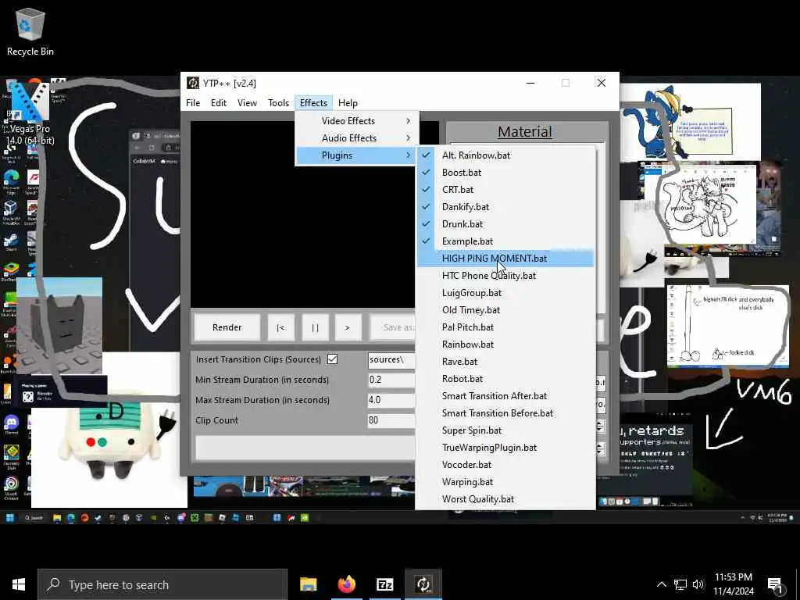800x600 pixels.
Task: Open the volume control tray icon
Action: pos(698,584)
